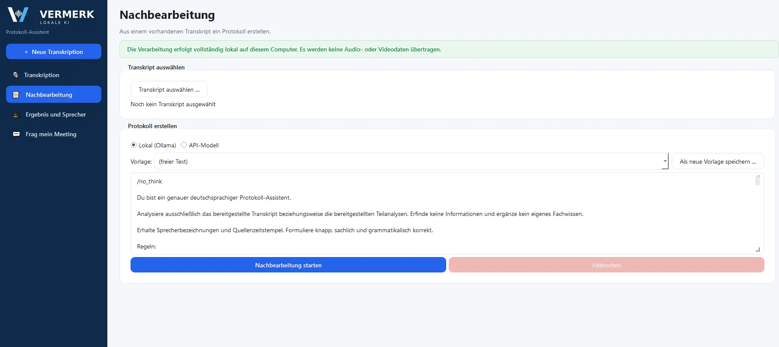The width and height of the screenshot is (779, 347).
Task: Open the Vorlage dropdown arrow
Action: [665, 162]
